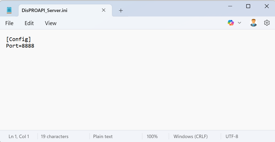Open Notepad settings gear
Viewport: 275px width, 142px height.
[267, 23]
